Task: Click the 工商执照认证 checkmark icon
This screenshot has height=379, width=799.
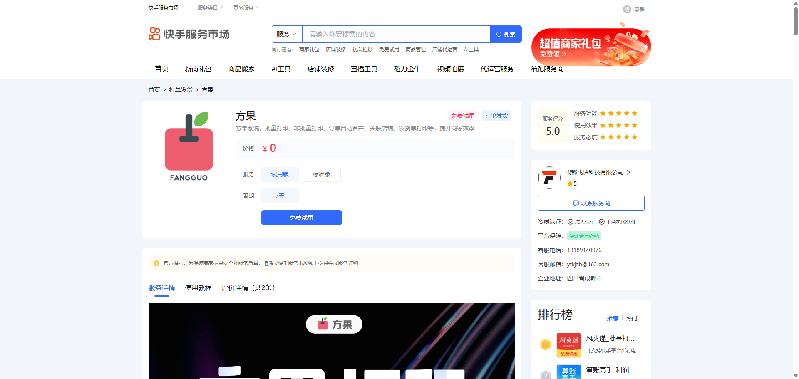Action: [602, 222]
